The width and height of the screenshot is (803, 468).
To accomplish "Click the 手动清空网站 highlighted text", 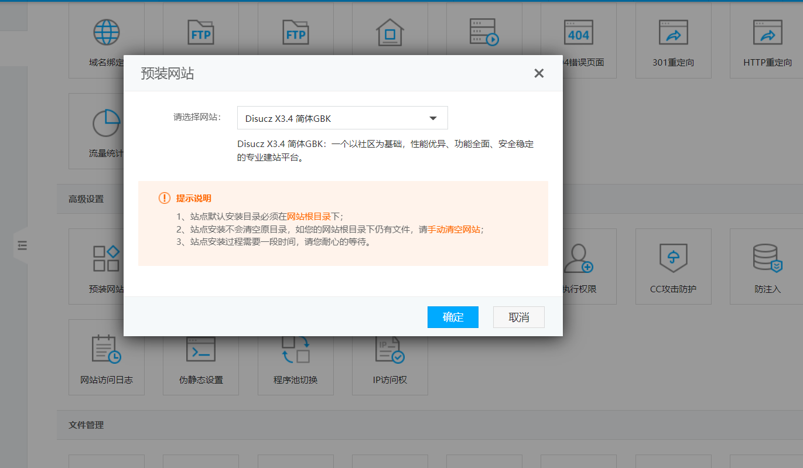I will [455, 230].
